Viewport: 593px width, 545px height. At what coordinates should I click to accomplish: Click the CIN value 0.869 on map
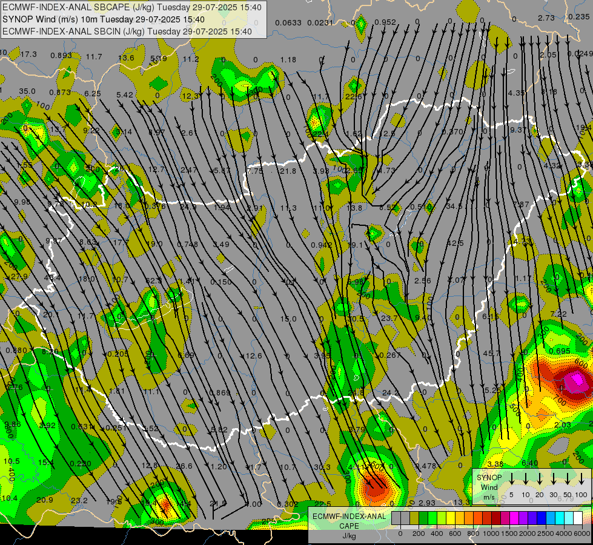pos(219,392)
